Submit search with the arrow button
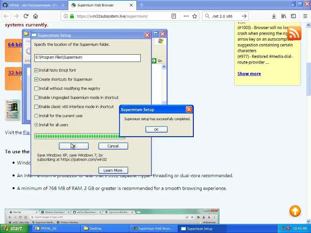Image resolution: width=311 pixels, height=233 pixels. coord(244,16)
